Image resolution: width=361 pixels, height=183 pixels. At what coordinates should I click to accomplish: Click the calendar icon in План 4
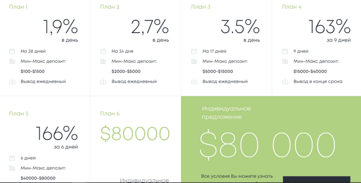(x=285, y=51)
